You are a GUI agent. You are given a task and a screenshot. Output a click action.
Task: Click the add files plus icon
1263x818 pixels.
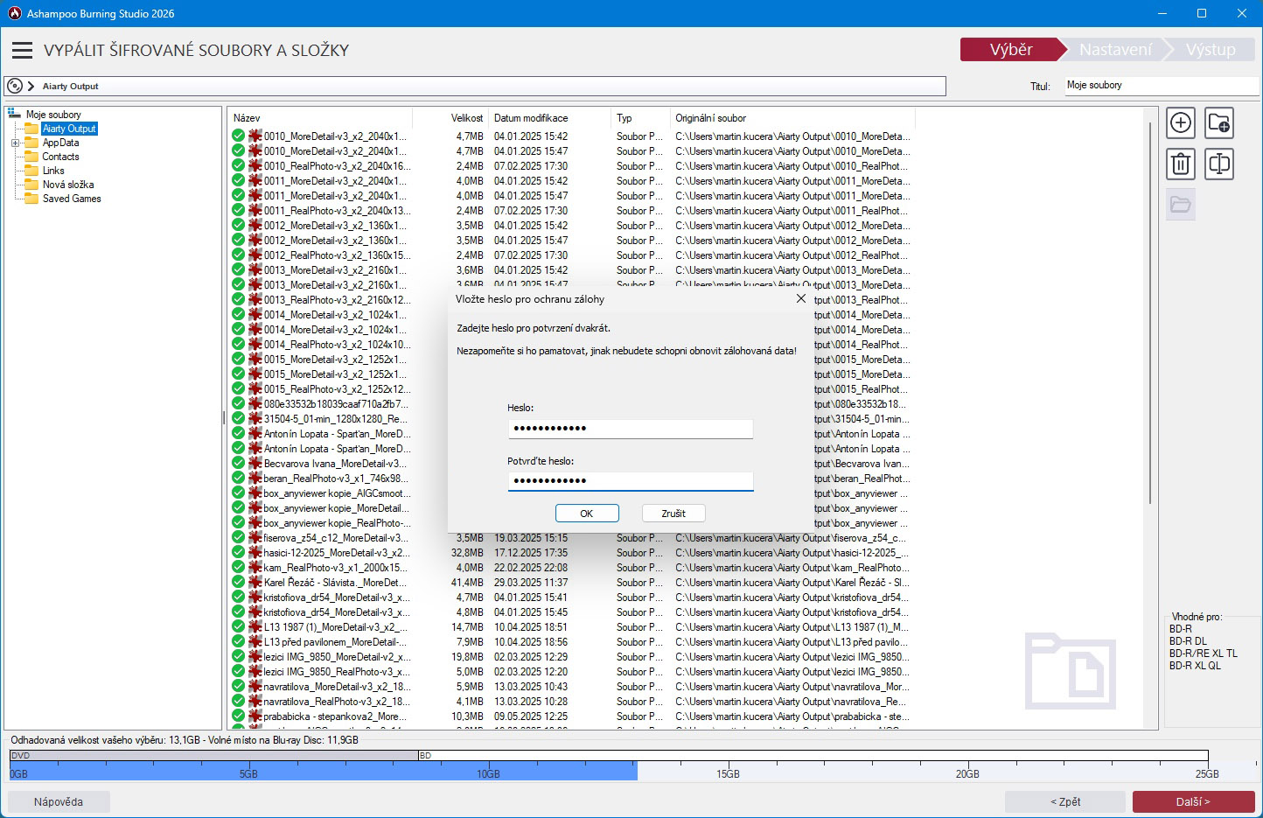[x=1181, y=123]
